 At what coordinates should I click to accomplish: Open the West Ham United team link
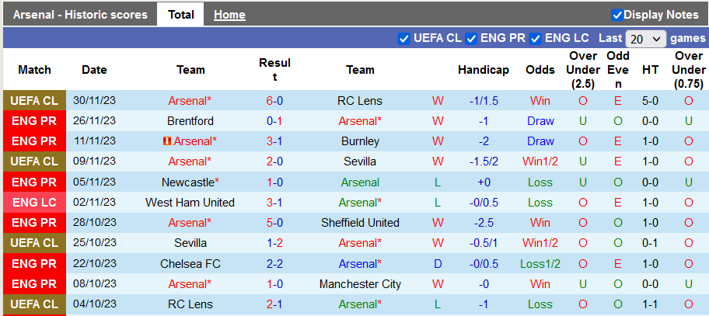pyautogui.click(x=190, y=203)
